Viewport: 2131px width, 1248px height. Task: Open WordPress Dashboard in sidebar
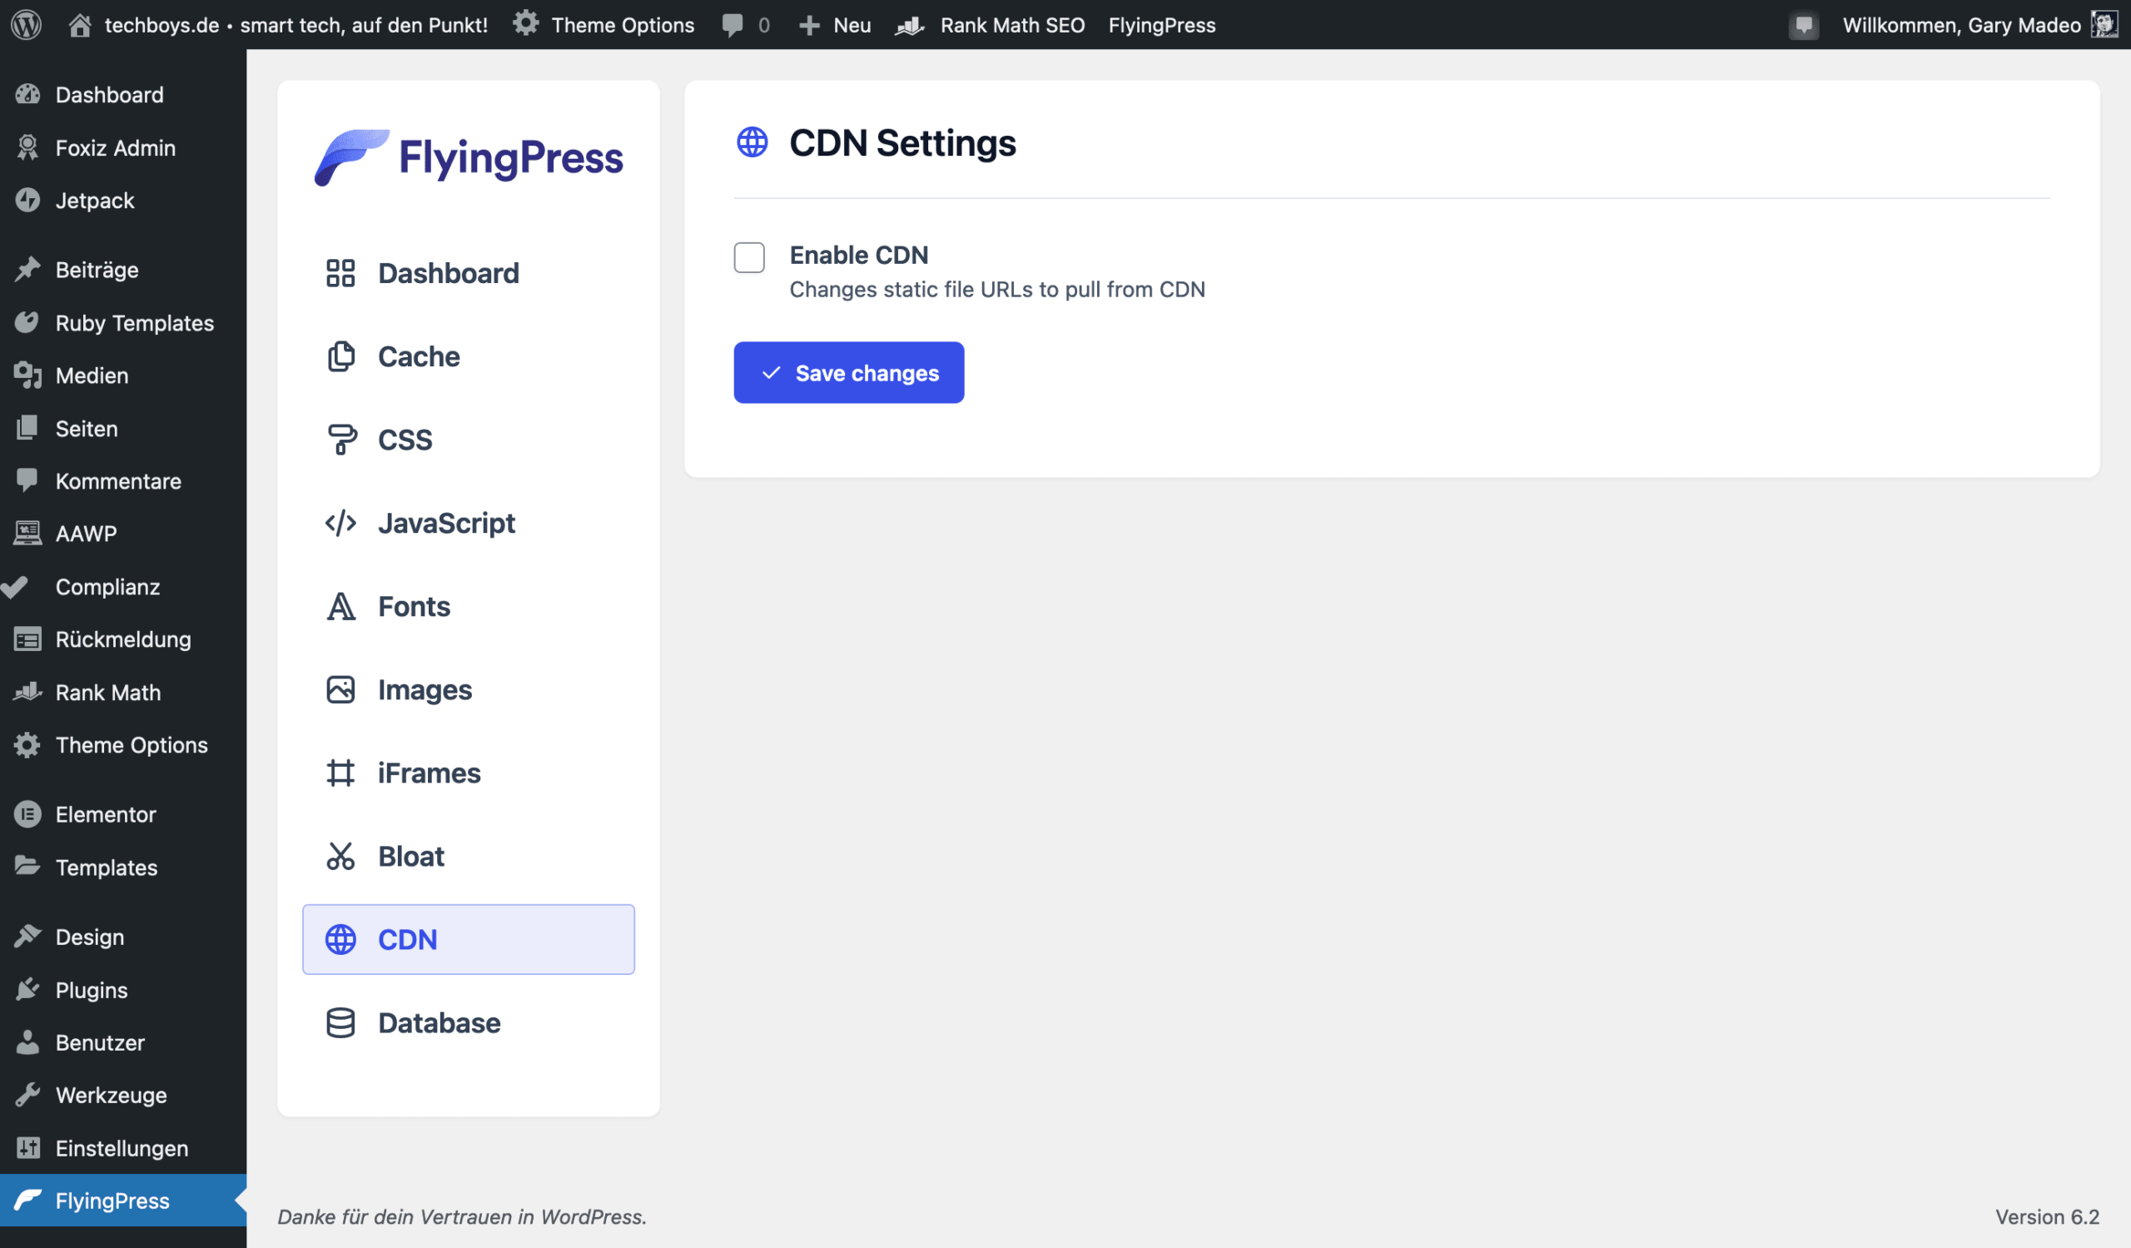123,95
